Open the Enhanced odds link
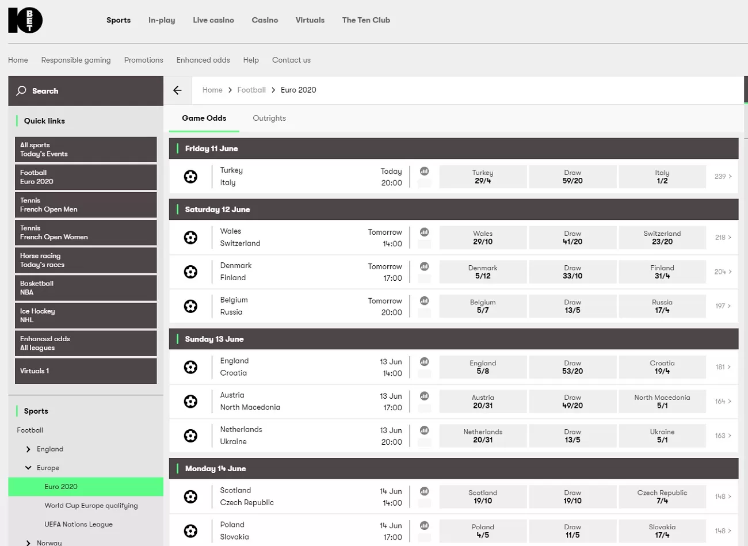 [x=203, y=60]
